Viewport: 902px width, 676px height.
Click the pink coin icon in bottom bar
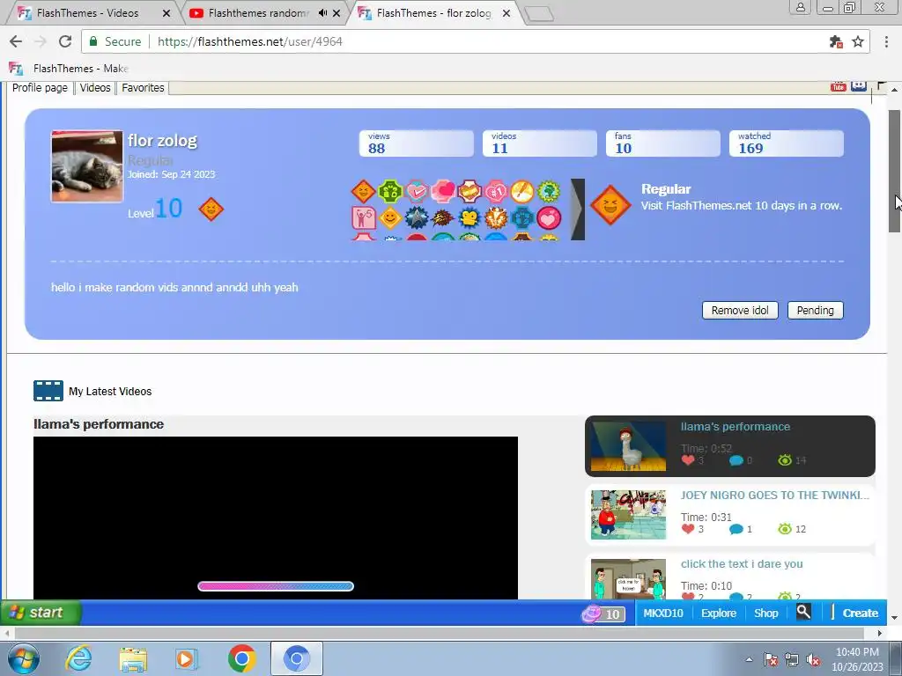click(x=591, y=614)
